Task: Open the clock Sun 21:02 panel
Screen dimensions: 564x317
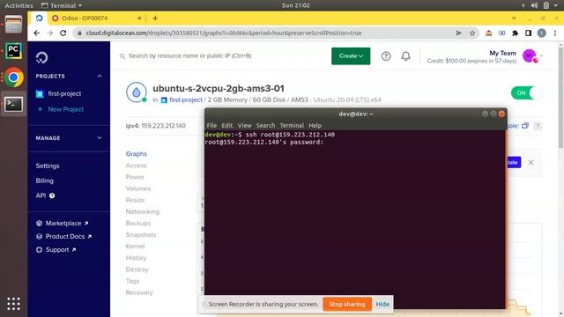Action: point(295,5)
